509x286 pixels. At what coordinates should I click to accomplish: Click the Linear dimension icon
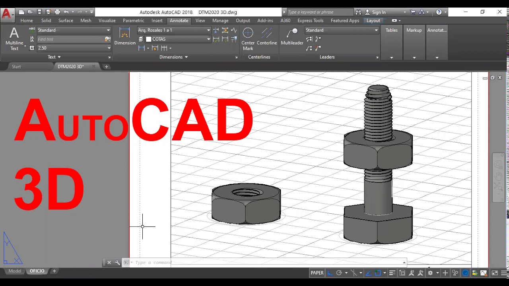142,48
